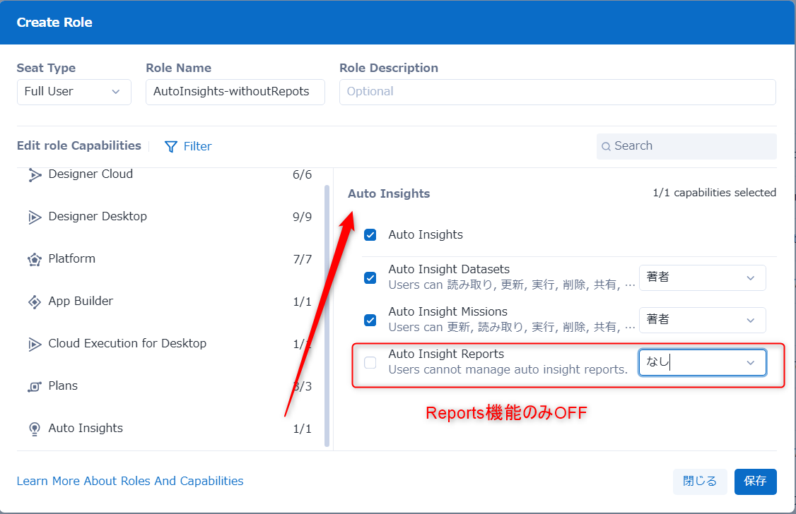Click the capabilities Search field
796x514 pixels.
[686, 146]
